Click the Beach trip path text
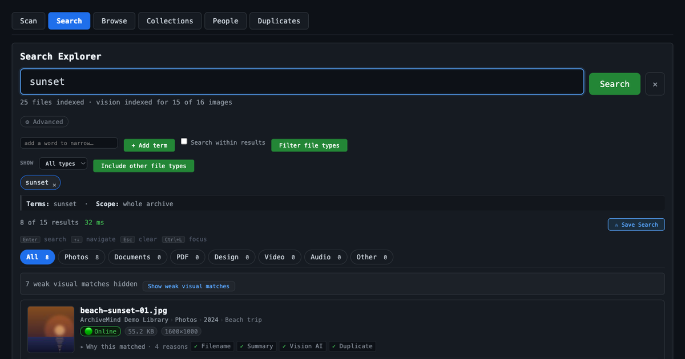 pyautogui.click(x=243, y=320)
